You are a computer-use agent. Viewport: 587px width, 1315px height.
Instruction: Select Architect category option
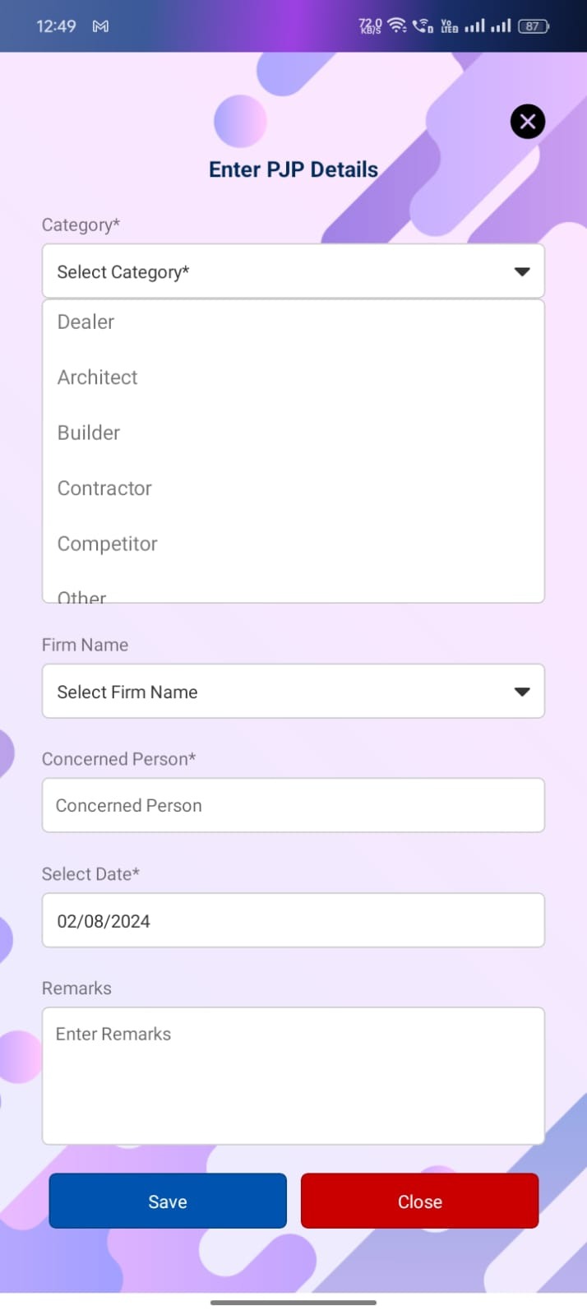pyautogui.click(x=98, y=377)
